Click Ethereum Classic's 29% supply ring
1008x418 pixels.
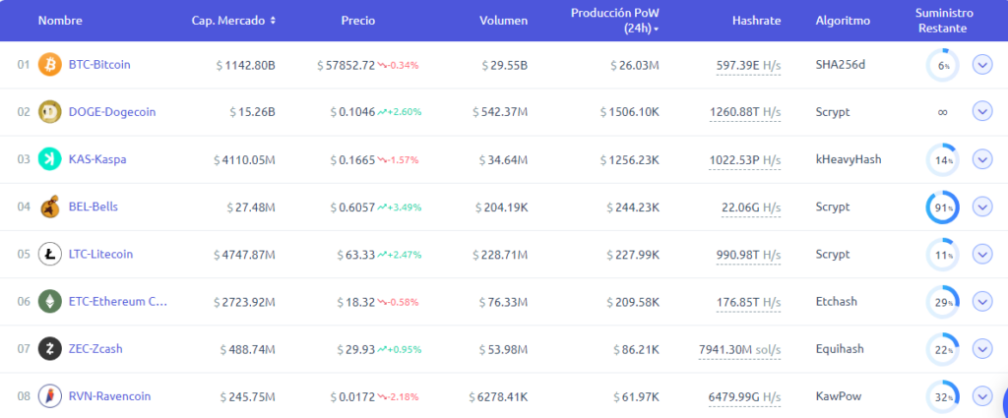coord(942,302)
